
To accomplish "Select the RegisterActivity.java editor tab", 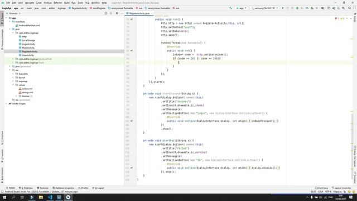I will point(139,13).
